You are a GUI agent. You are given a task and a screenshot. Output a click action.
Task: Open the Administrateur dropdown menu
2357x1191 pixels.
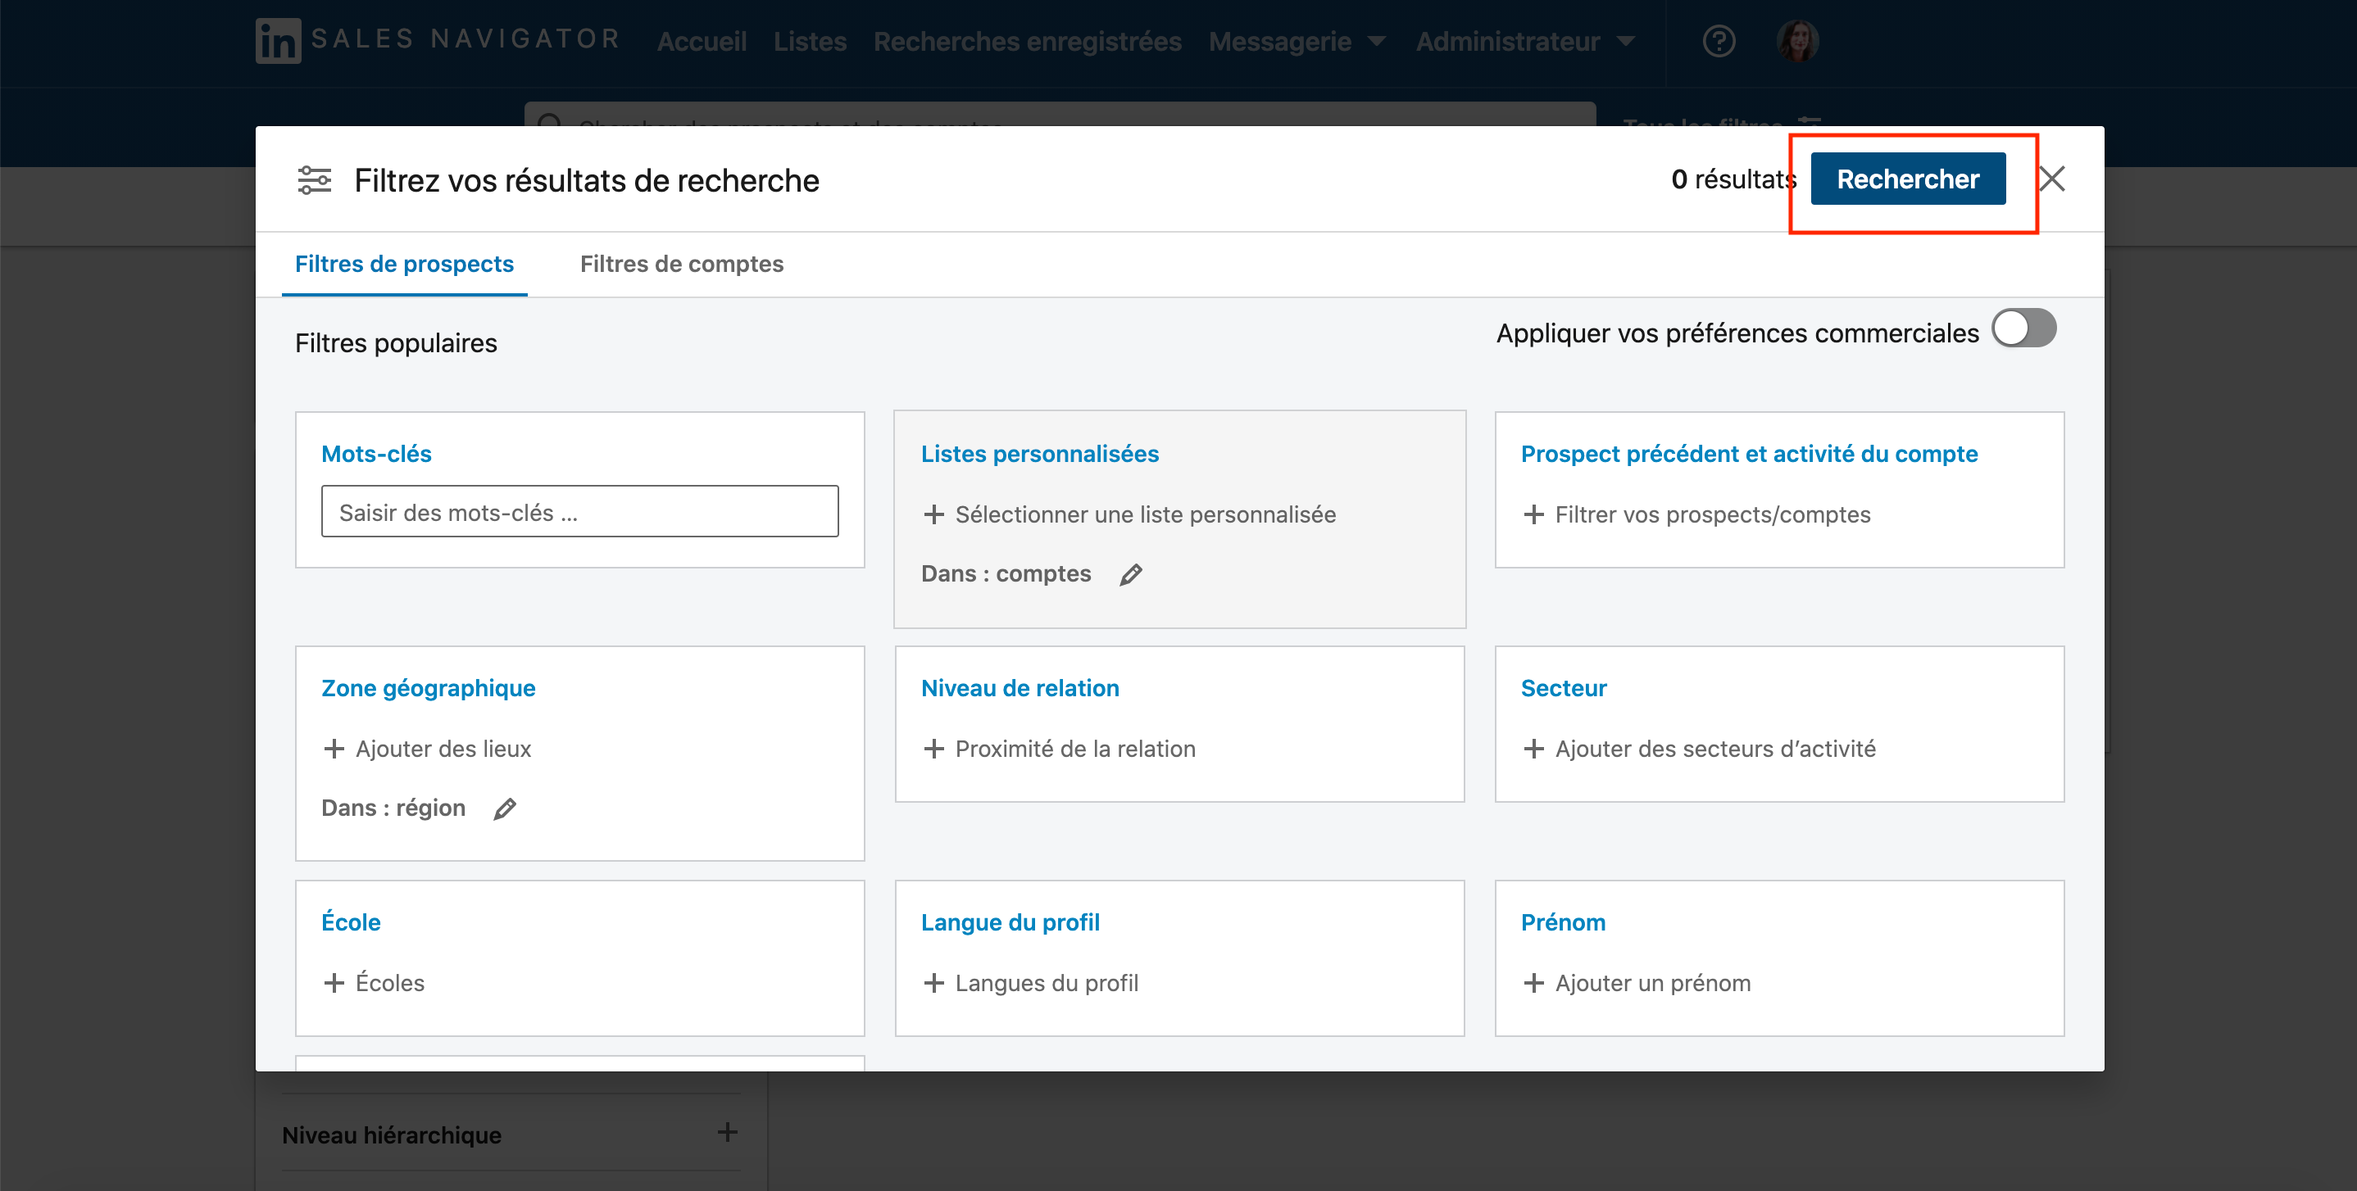(1524, 41)
